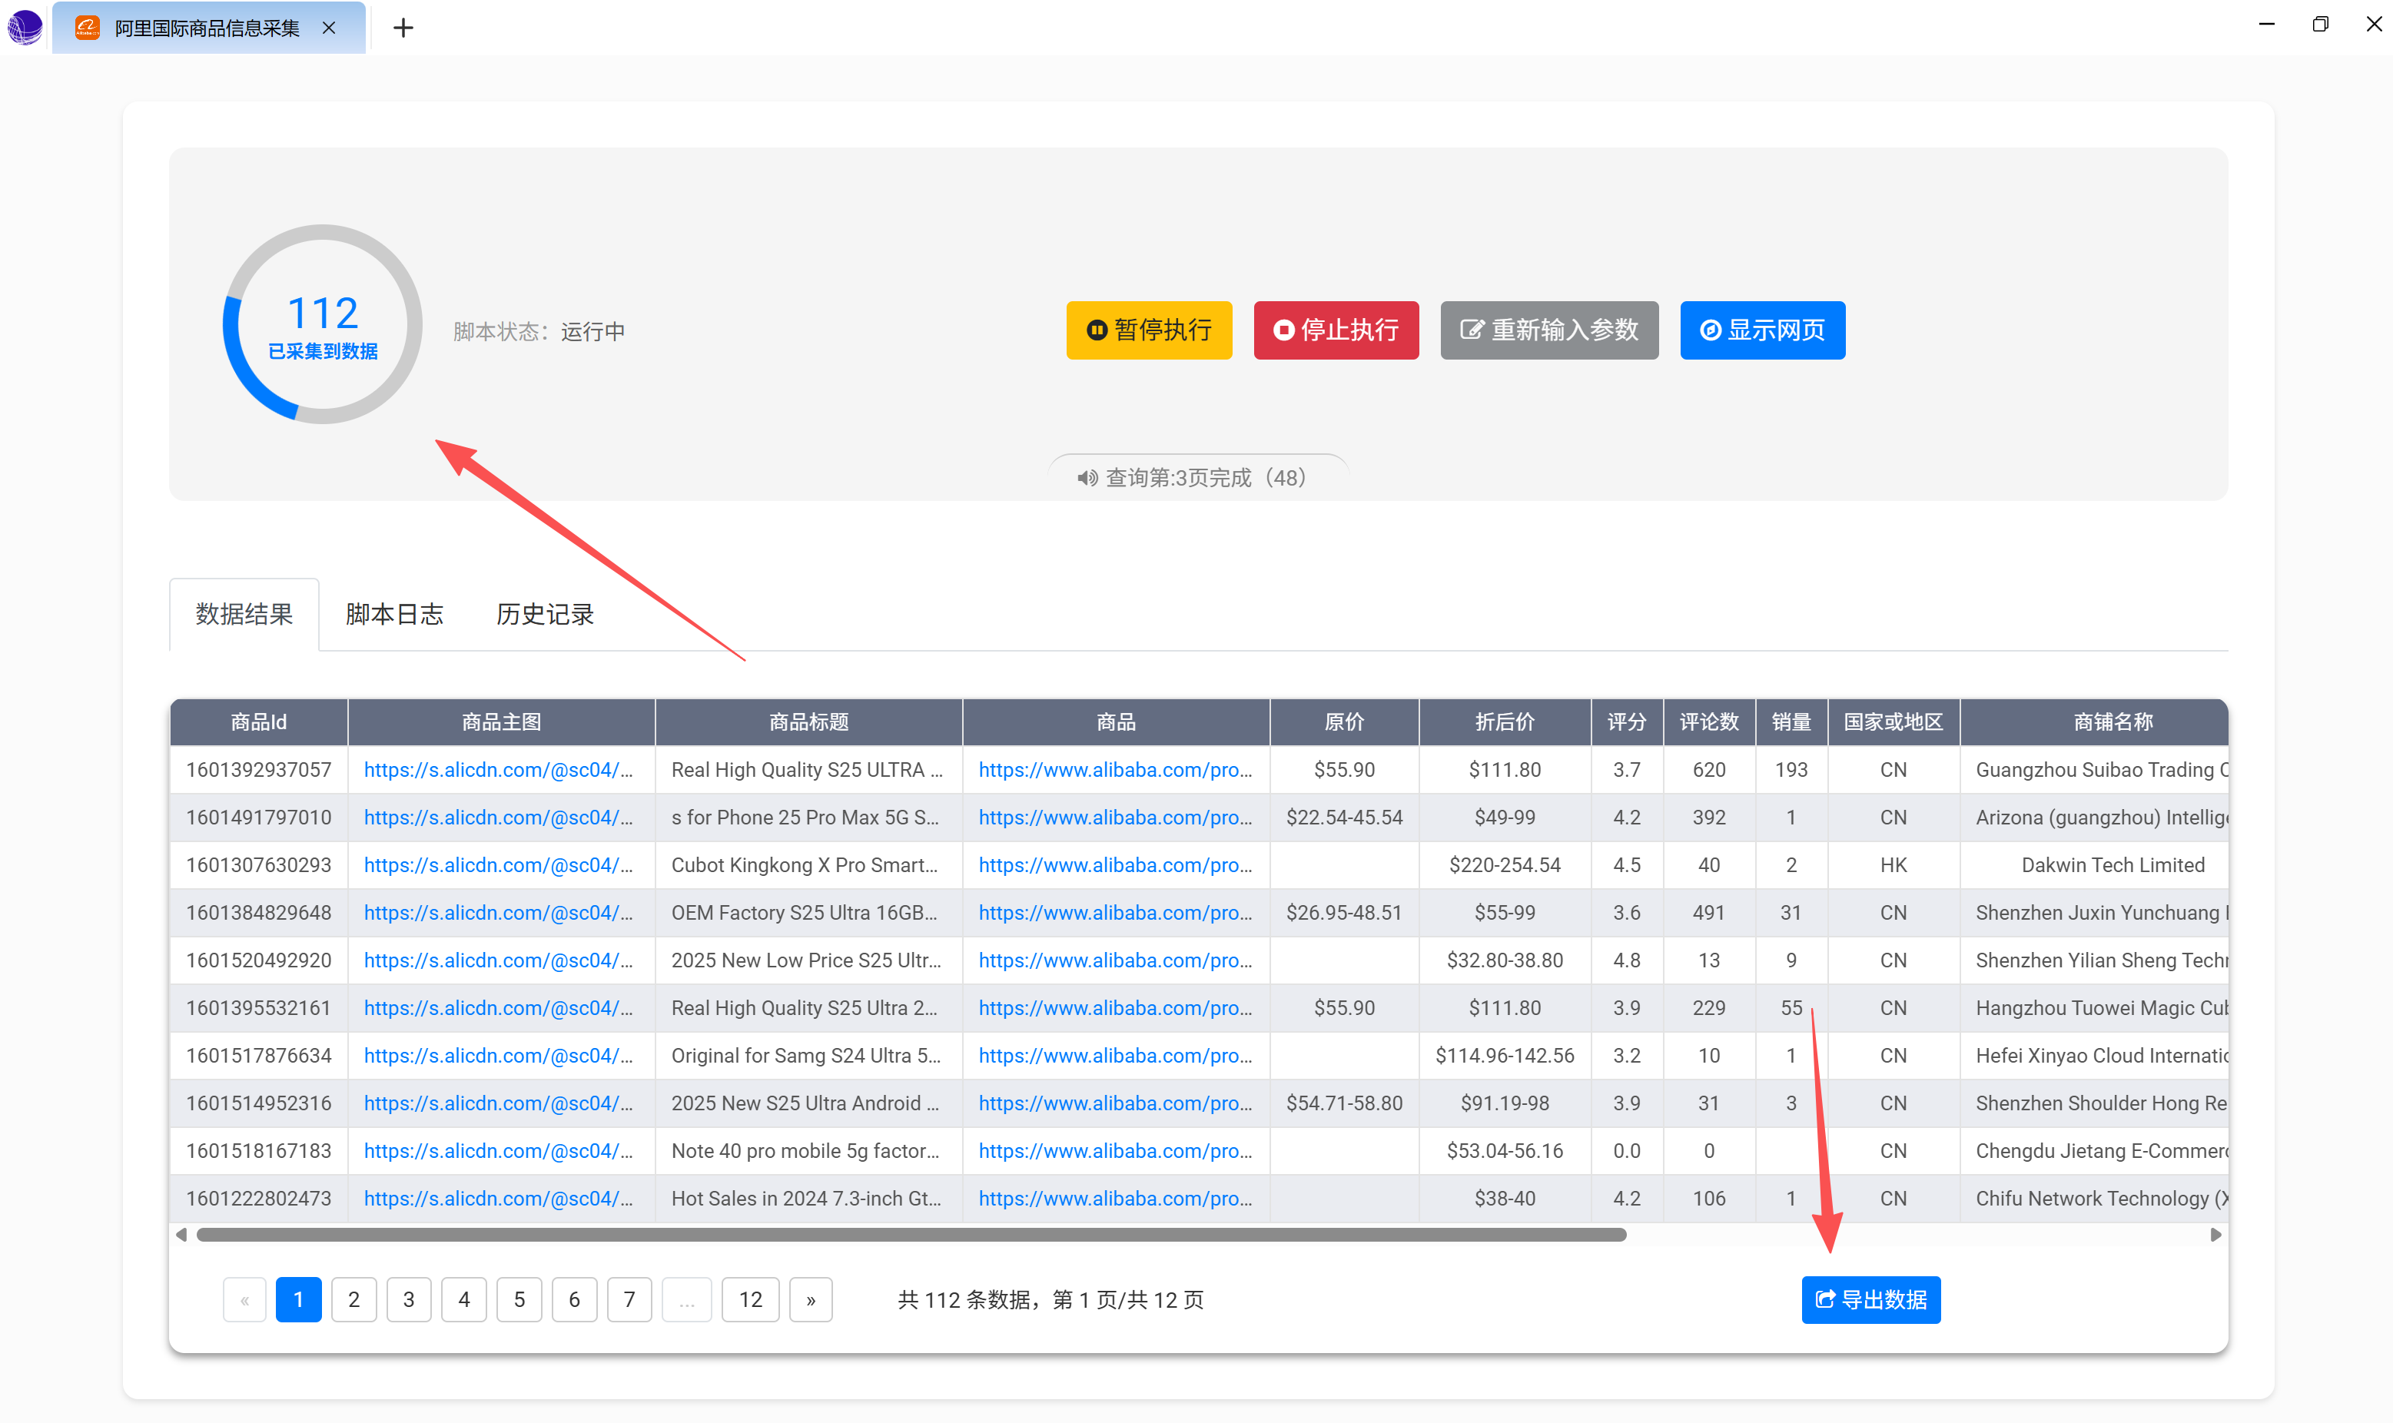Open image link for product 1601514952316
Viewport: 2393px width, 1423px height.
click(x=499, y=1103)
